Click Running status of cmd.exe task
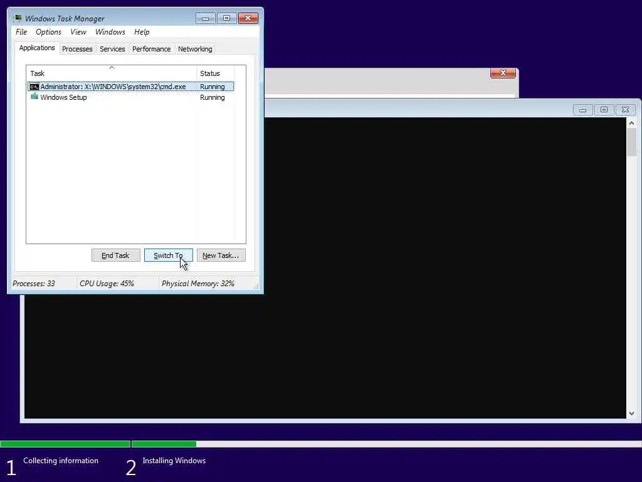 point(212,87)
